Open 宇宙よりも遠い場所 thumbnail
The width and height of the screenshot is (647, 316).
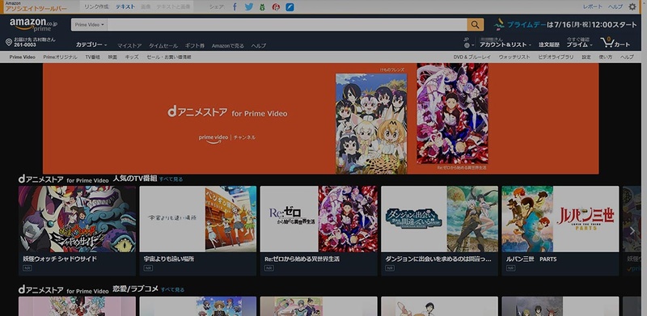[197, 219]
